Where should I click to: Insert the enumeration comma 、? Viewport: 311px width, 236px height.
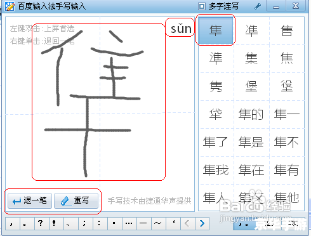71,223
